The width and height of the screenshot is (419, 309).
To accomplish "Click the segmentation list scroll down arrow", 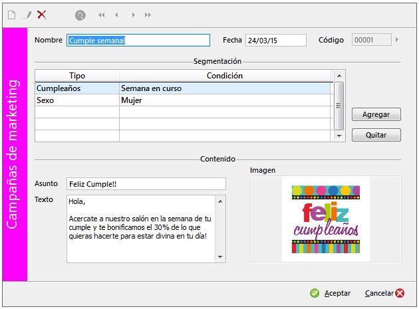I will click(x=339, y=135).
